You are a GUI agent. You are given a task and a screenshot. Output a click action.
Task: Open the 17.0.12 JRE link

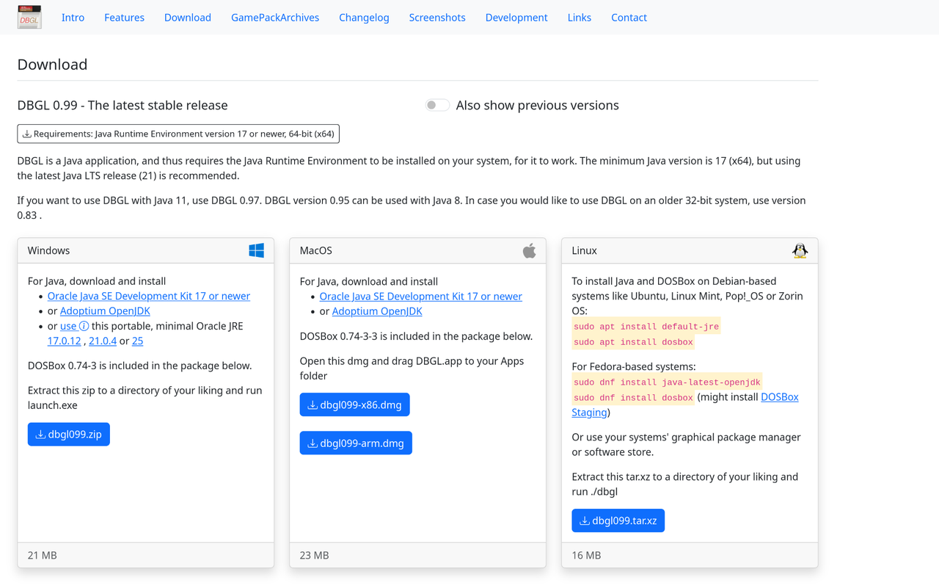click(65, 341)
